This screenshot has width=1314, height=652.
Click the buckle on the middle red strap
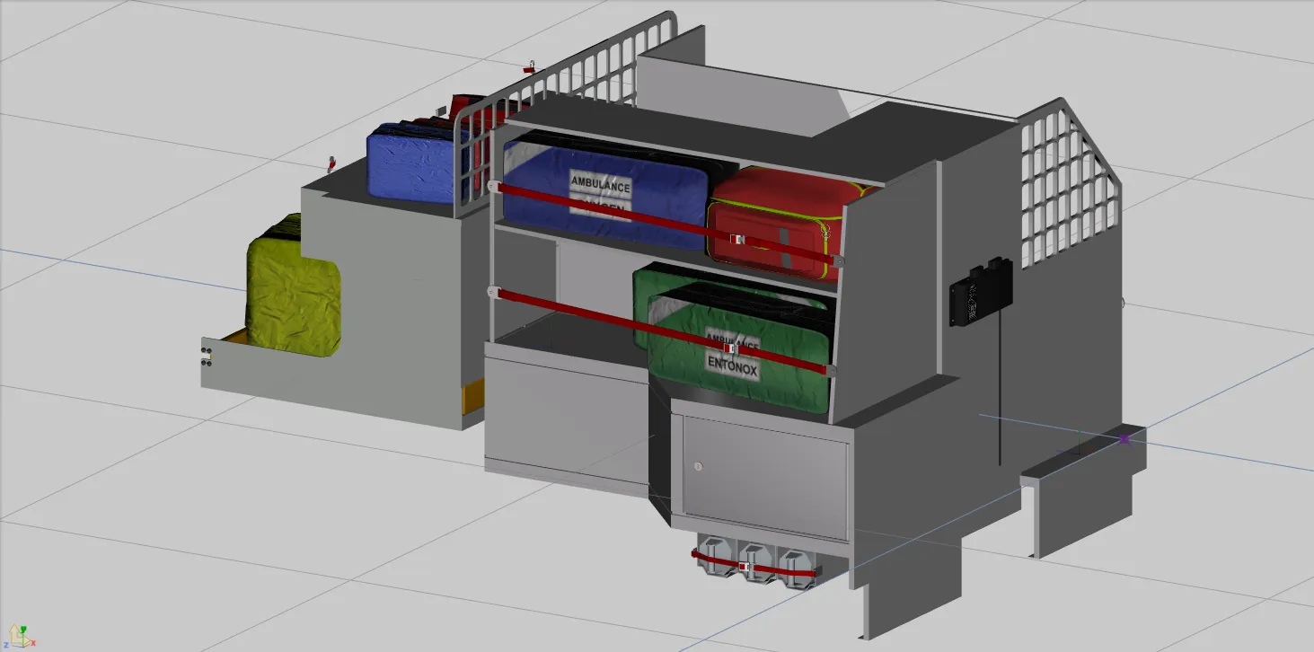click(730, 347)
